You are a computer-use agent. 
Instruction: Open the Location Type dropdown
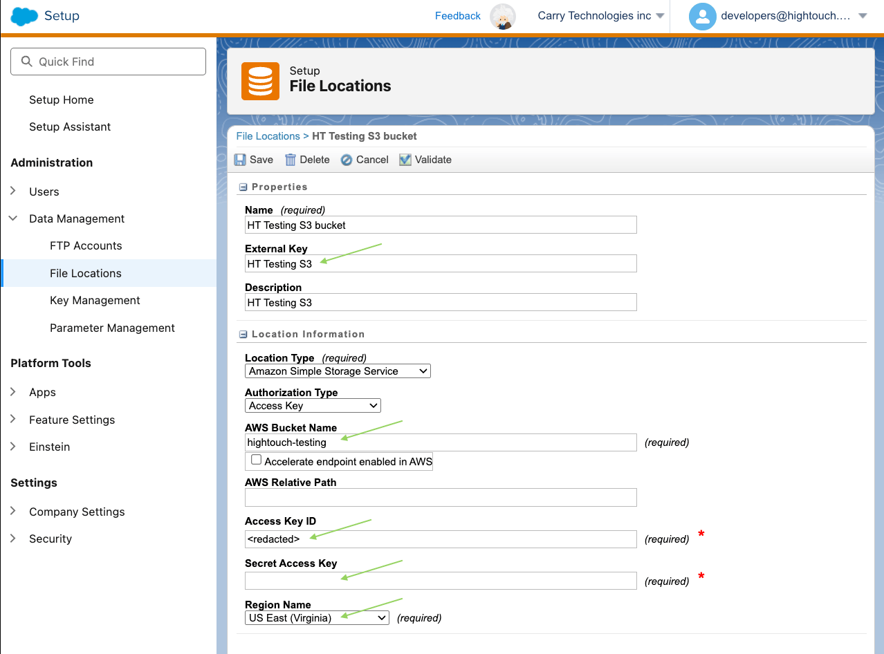(338, 371)
